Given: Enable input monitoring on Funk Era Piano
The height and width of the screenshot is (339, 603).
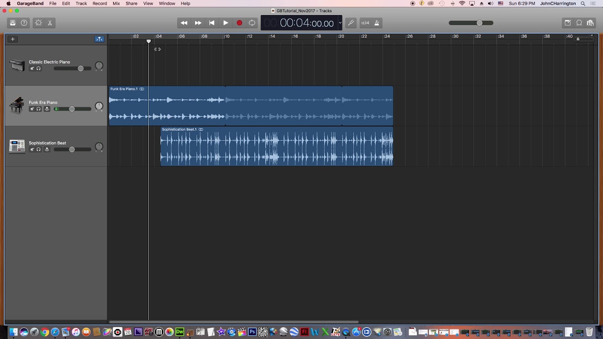Looking at the screenshot, I should (47, 109).
